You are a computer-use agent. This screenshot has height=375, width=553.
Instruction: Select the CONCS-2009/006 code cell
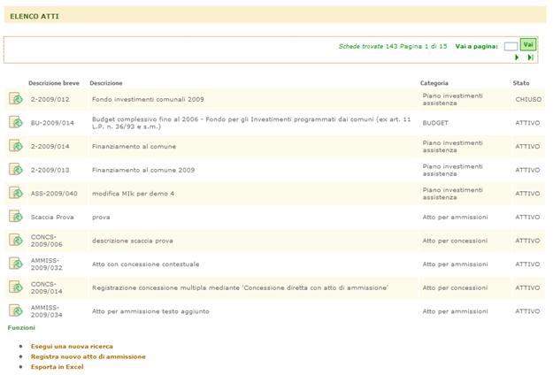pos(47,241)
